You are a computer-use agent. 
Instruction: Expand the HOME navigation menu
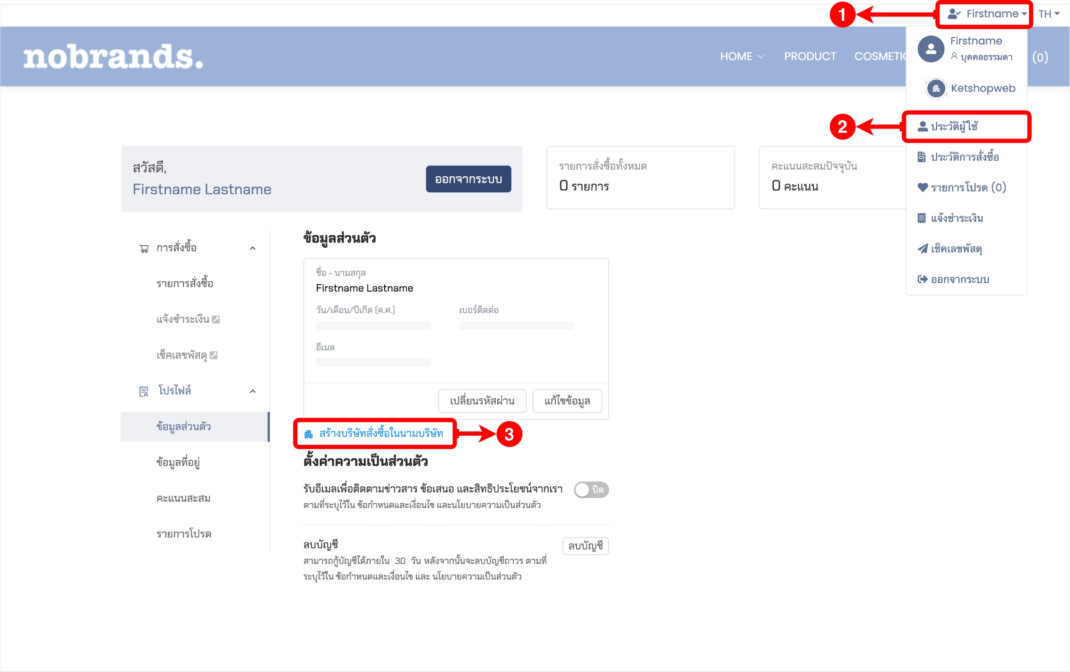click(742, 56)
